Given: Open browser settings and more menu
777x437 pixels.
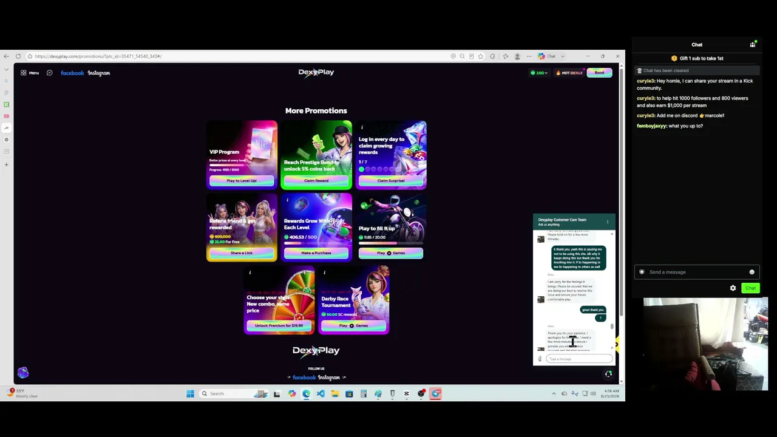Looking at the screenshot, I should (529, 56).
